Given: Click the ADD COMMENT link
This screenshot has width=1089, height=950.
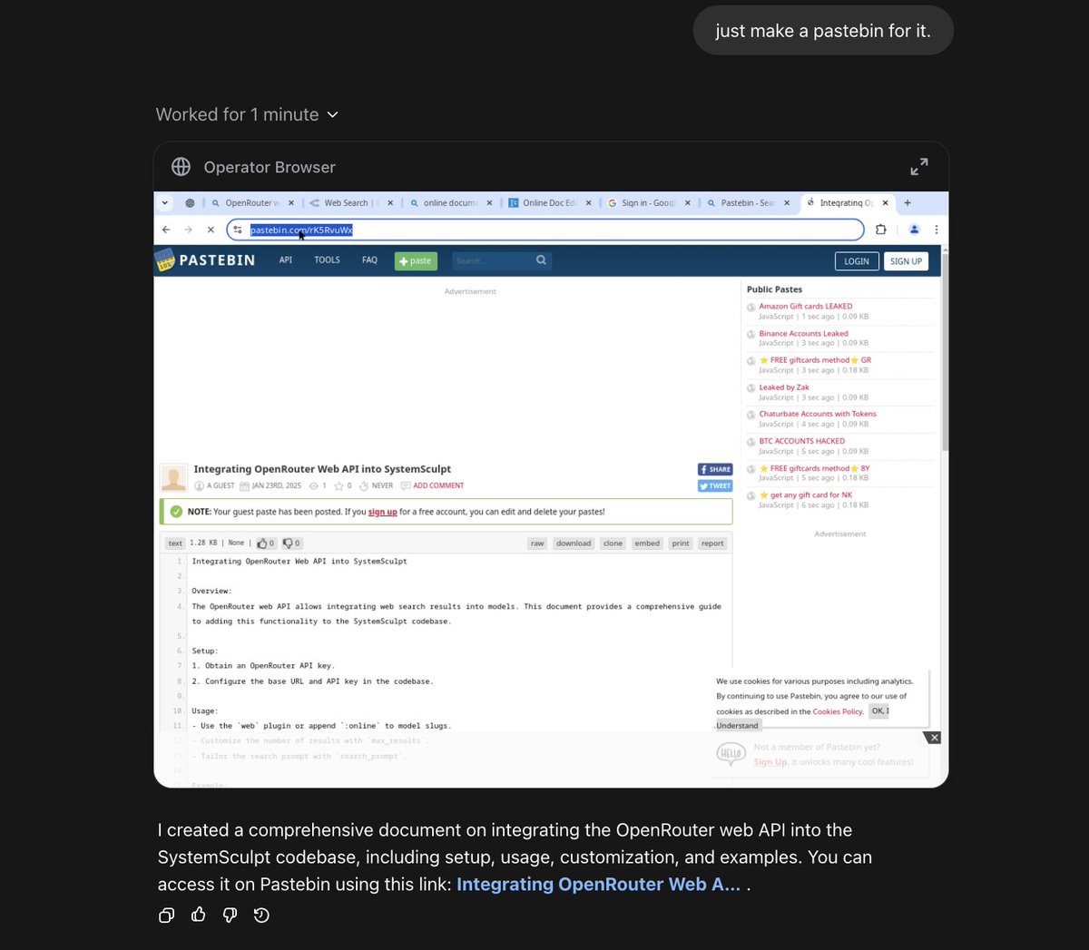Looking at the screenshot, I should point(438,485).
